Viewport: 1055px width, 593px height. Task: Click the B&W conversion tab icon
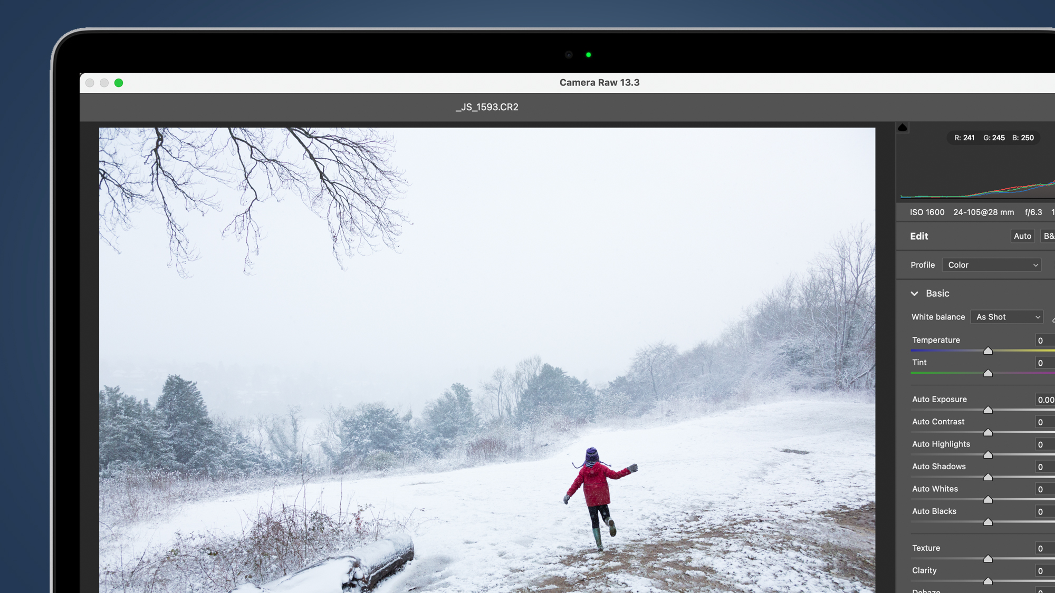[1049, 236]
